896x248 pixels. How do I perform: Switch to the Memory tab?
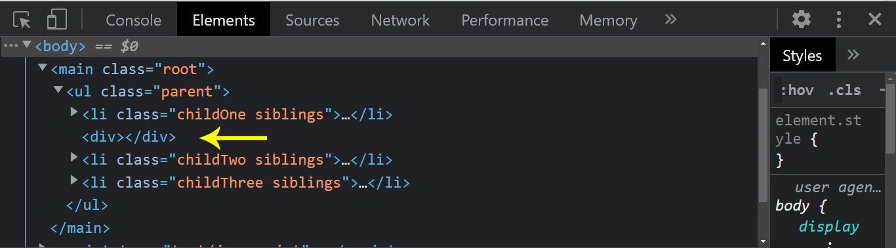click(x=608, y=20)
